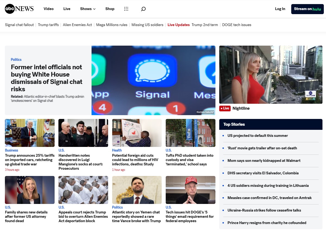This screenshot has width=326, height=233.
Task: Click the Stream on Hulu button
Action: click(308, 9)
